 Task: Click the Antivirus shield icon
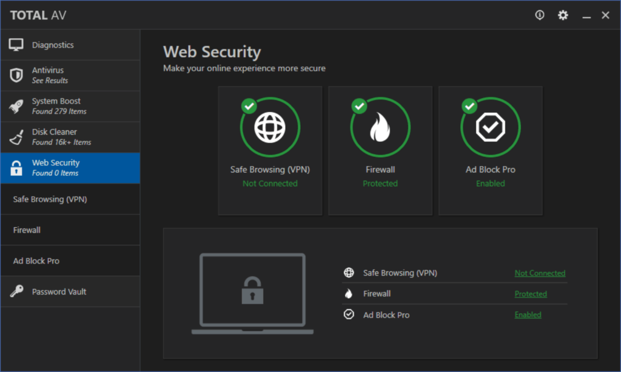(x=16, y=75)
